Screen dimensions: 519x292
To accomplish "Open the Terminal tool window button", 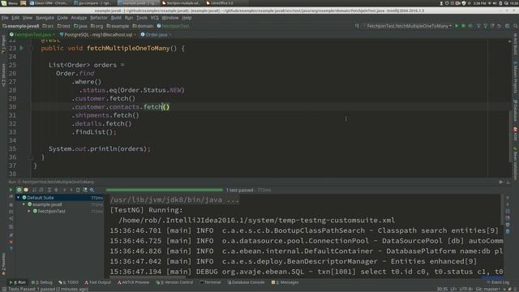I will pos(211,282).
